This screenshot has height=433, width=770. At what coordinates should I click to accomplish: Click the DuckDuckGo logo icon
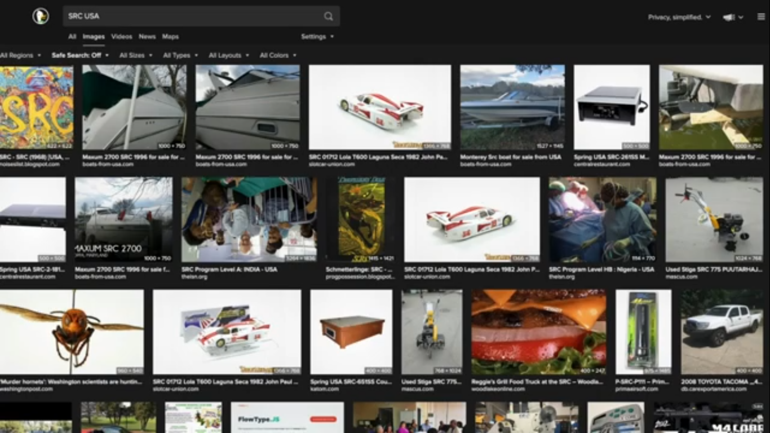click(41, 16)
